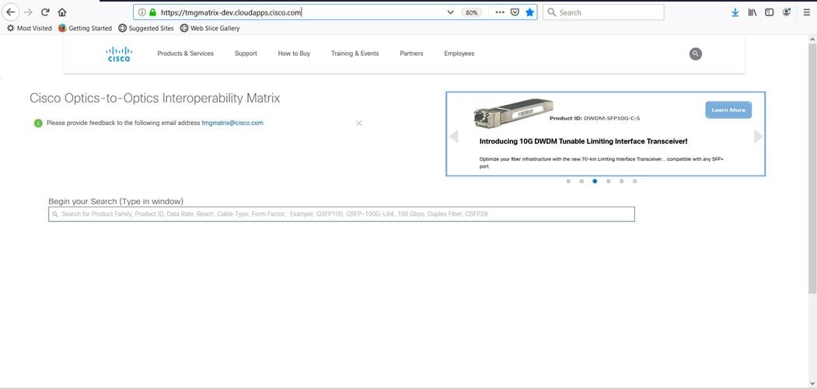Click the Cisco site search magnifier icon
The height and width of the screenshot is (389, 817).
click(696, 54)
